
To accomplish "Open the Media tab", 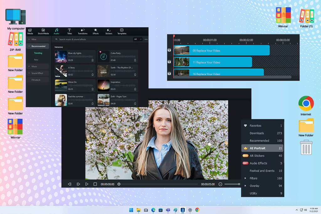I will 30,32.
